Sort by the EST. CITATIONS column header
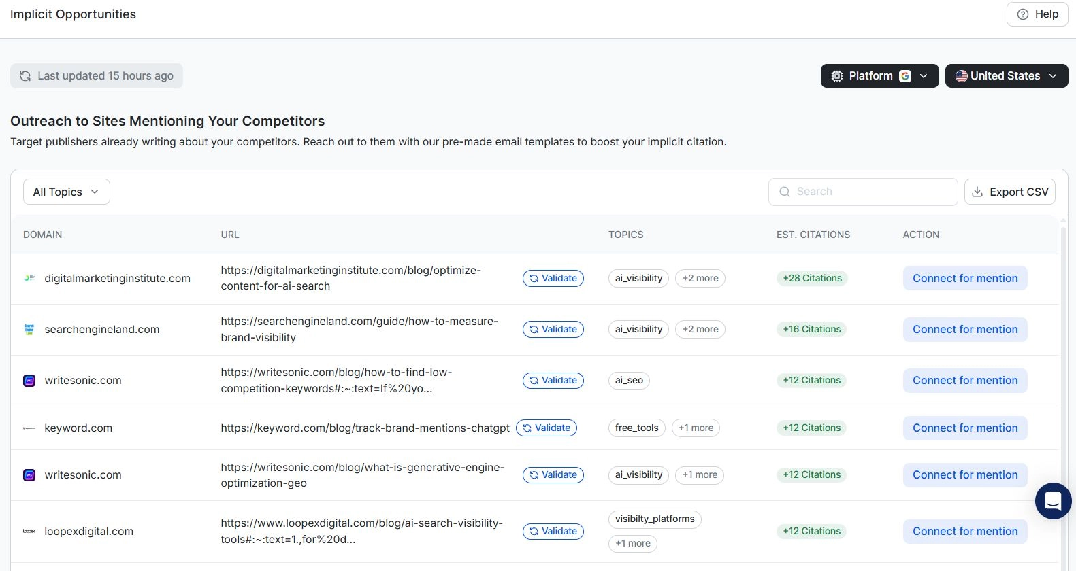The image size is (1076, 571). click(813, 235)
